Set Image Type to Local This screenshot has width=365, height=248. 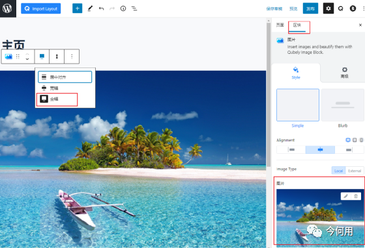click(x=338, y=171)
